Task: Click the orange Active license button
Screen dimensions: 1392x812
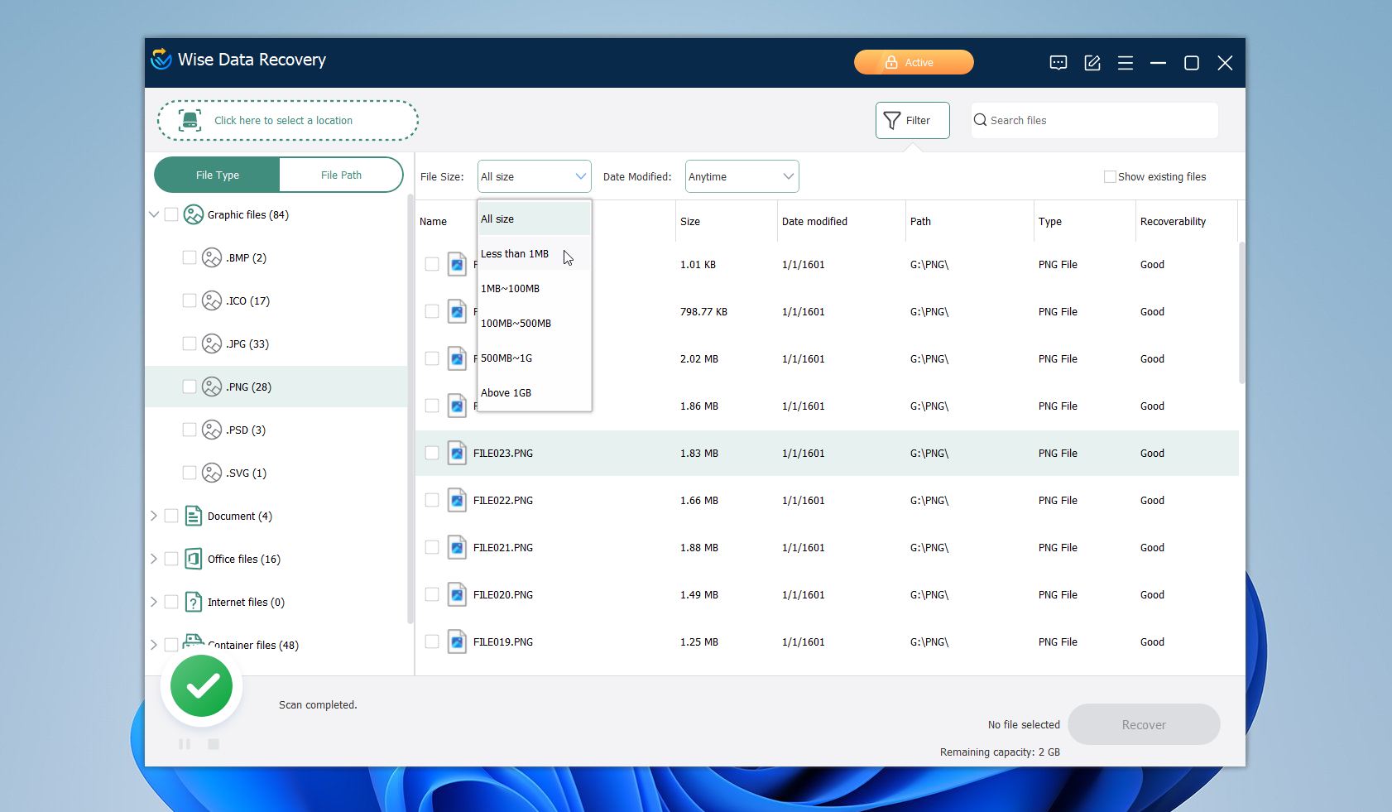Action: [913, 61]
